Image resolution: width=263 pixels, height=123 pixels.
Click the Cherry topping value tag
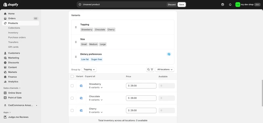click(x=111, y=30)
